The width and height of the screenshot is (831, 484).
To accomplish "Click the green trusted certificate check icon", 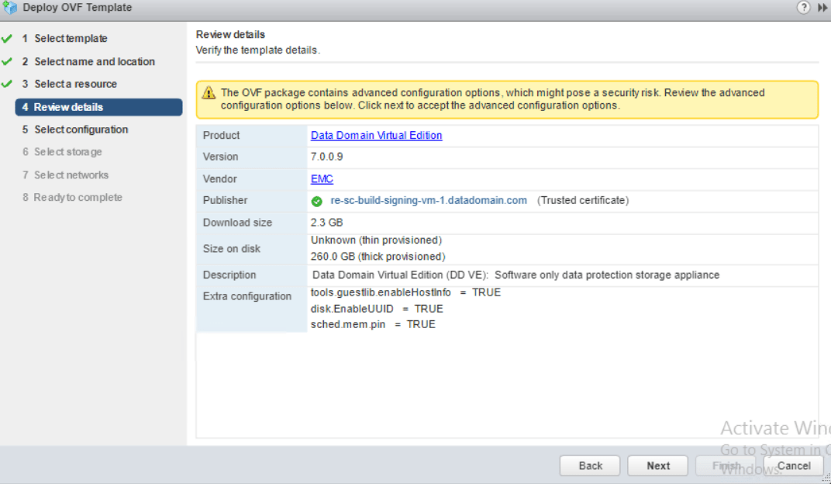I will 317,202.
